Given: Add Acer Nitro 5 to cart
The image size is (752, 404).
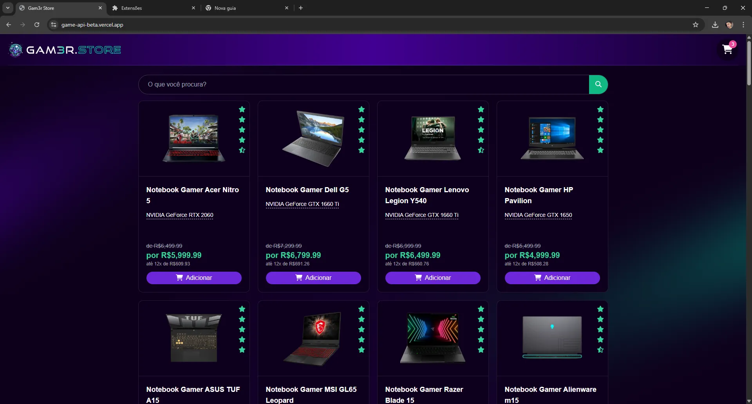Looking at the screenshot, I should tap(194, 278).
